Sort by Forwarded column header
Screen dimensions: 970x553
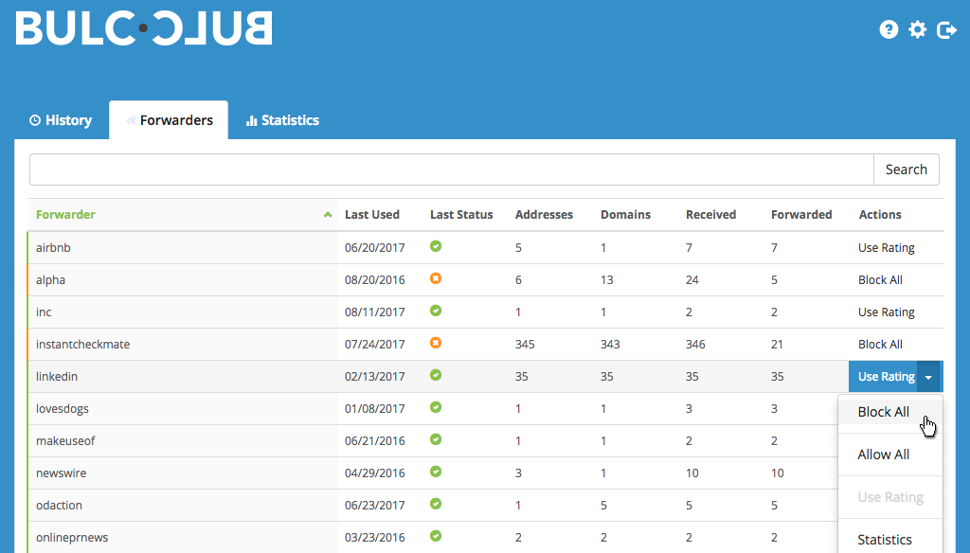pos(801,215)
